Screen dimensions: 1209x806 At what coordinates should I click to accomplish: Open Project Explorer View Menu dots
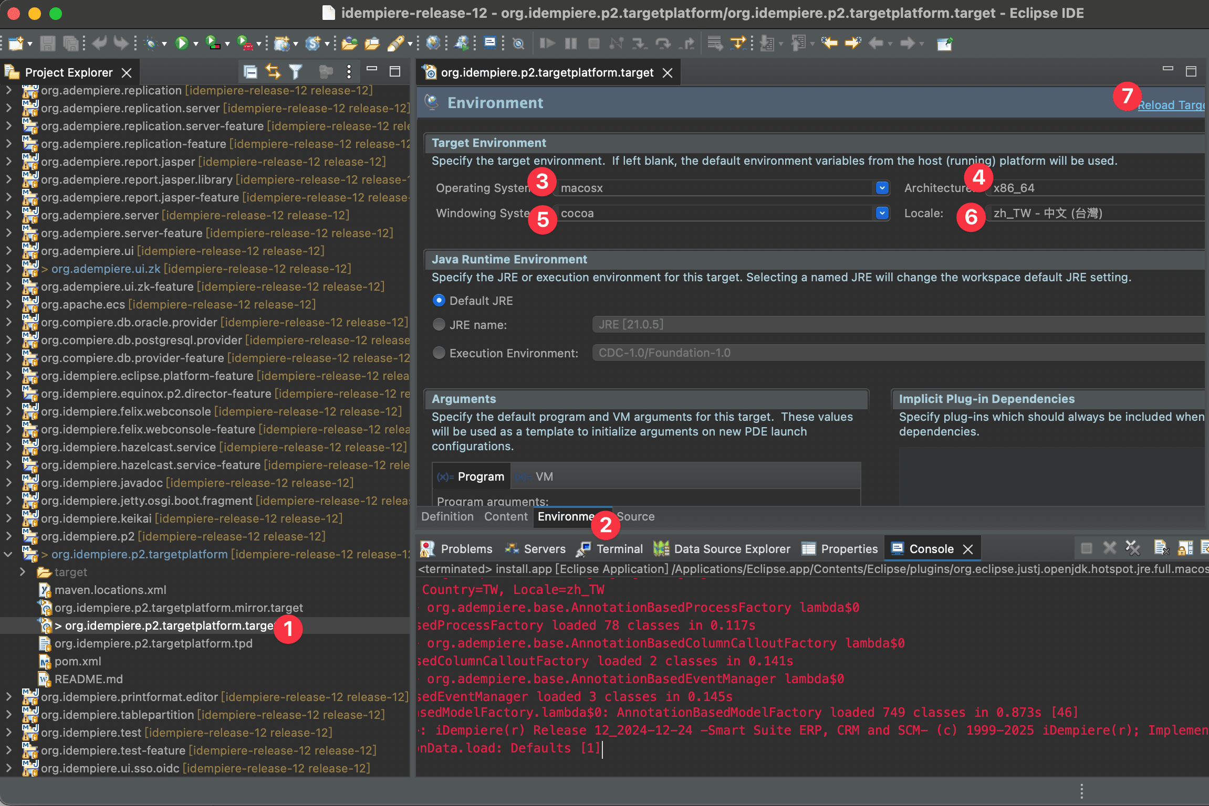click(x=349, y=72)
